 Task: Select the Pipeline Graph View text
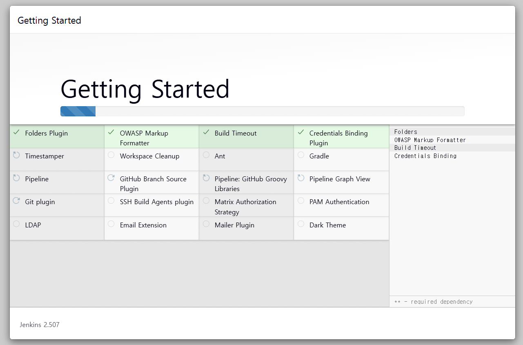[340, 179]
